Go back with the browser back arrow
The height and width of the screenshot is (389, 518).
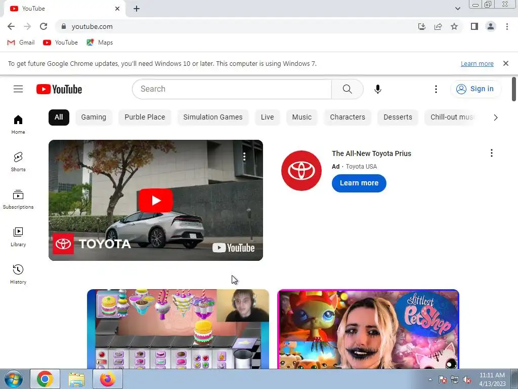tap(11, 26)
